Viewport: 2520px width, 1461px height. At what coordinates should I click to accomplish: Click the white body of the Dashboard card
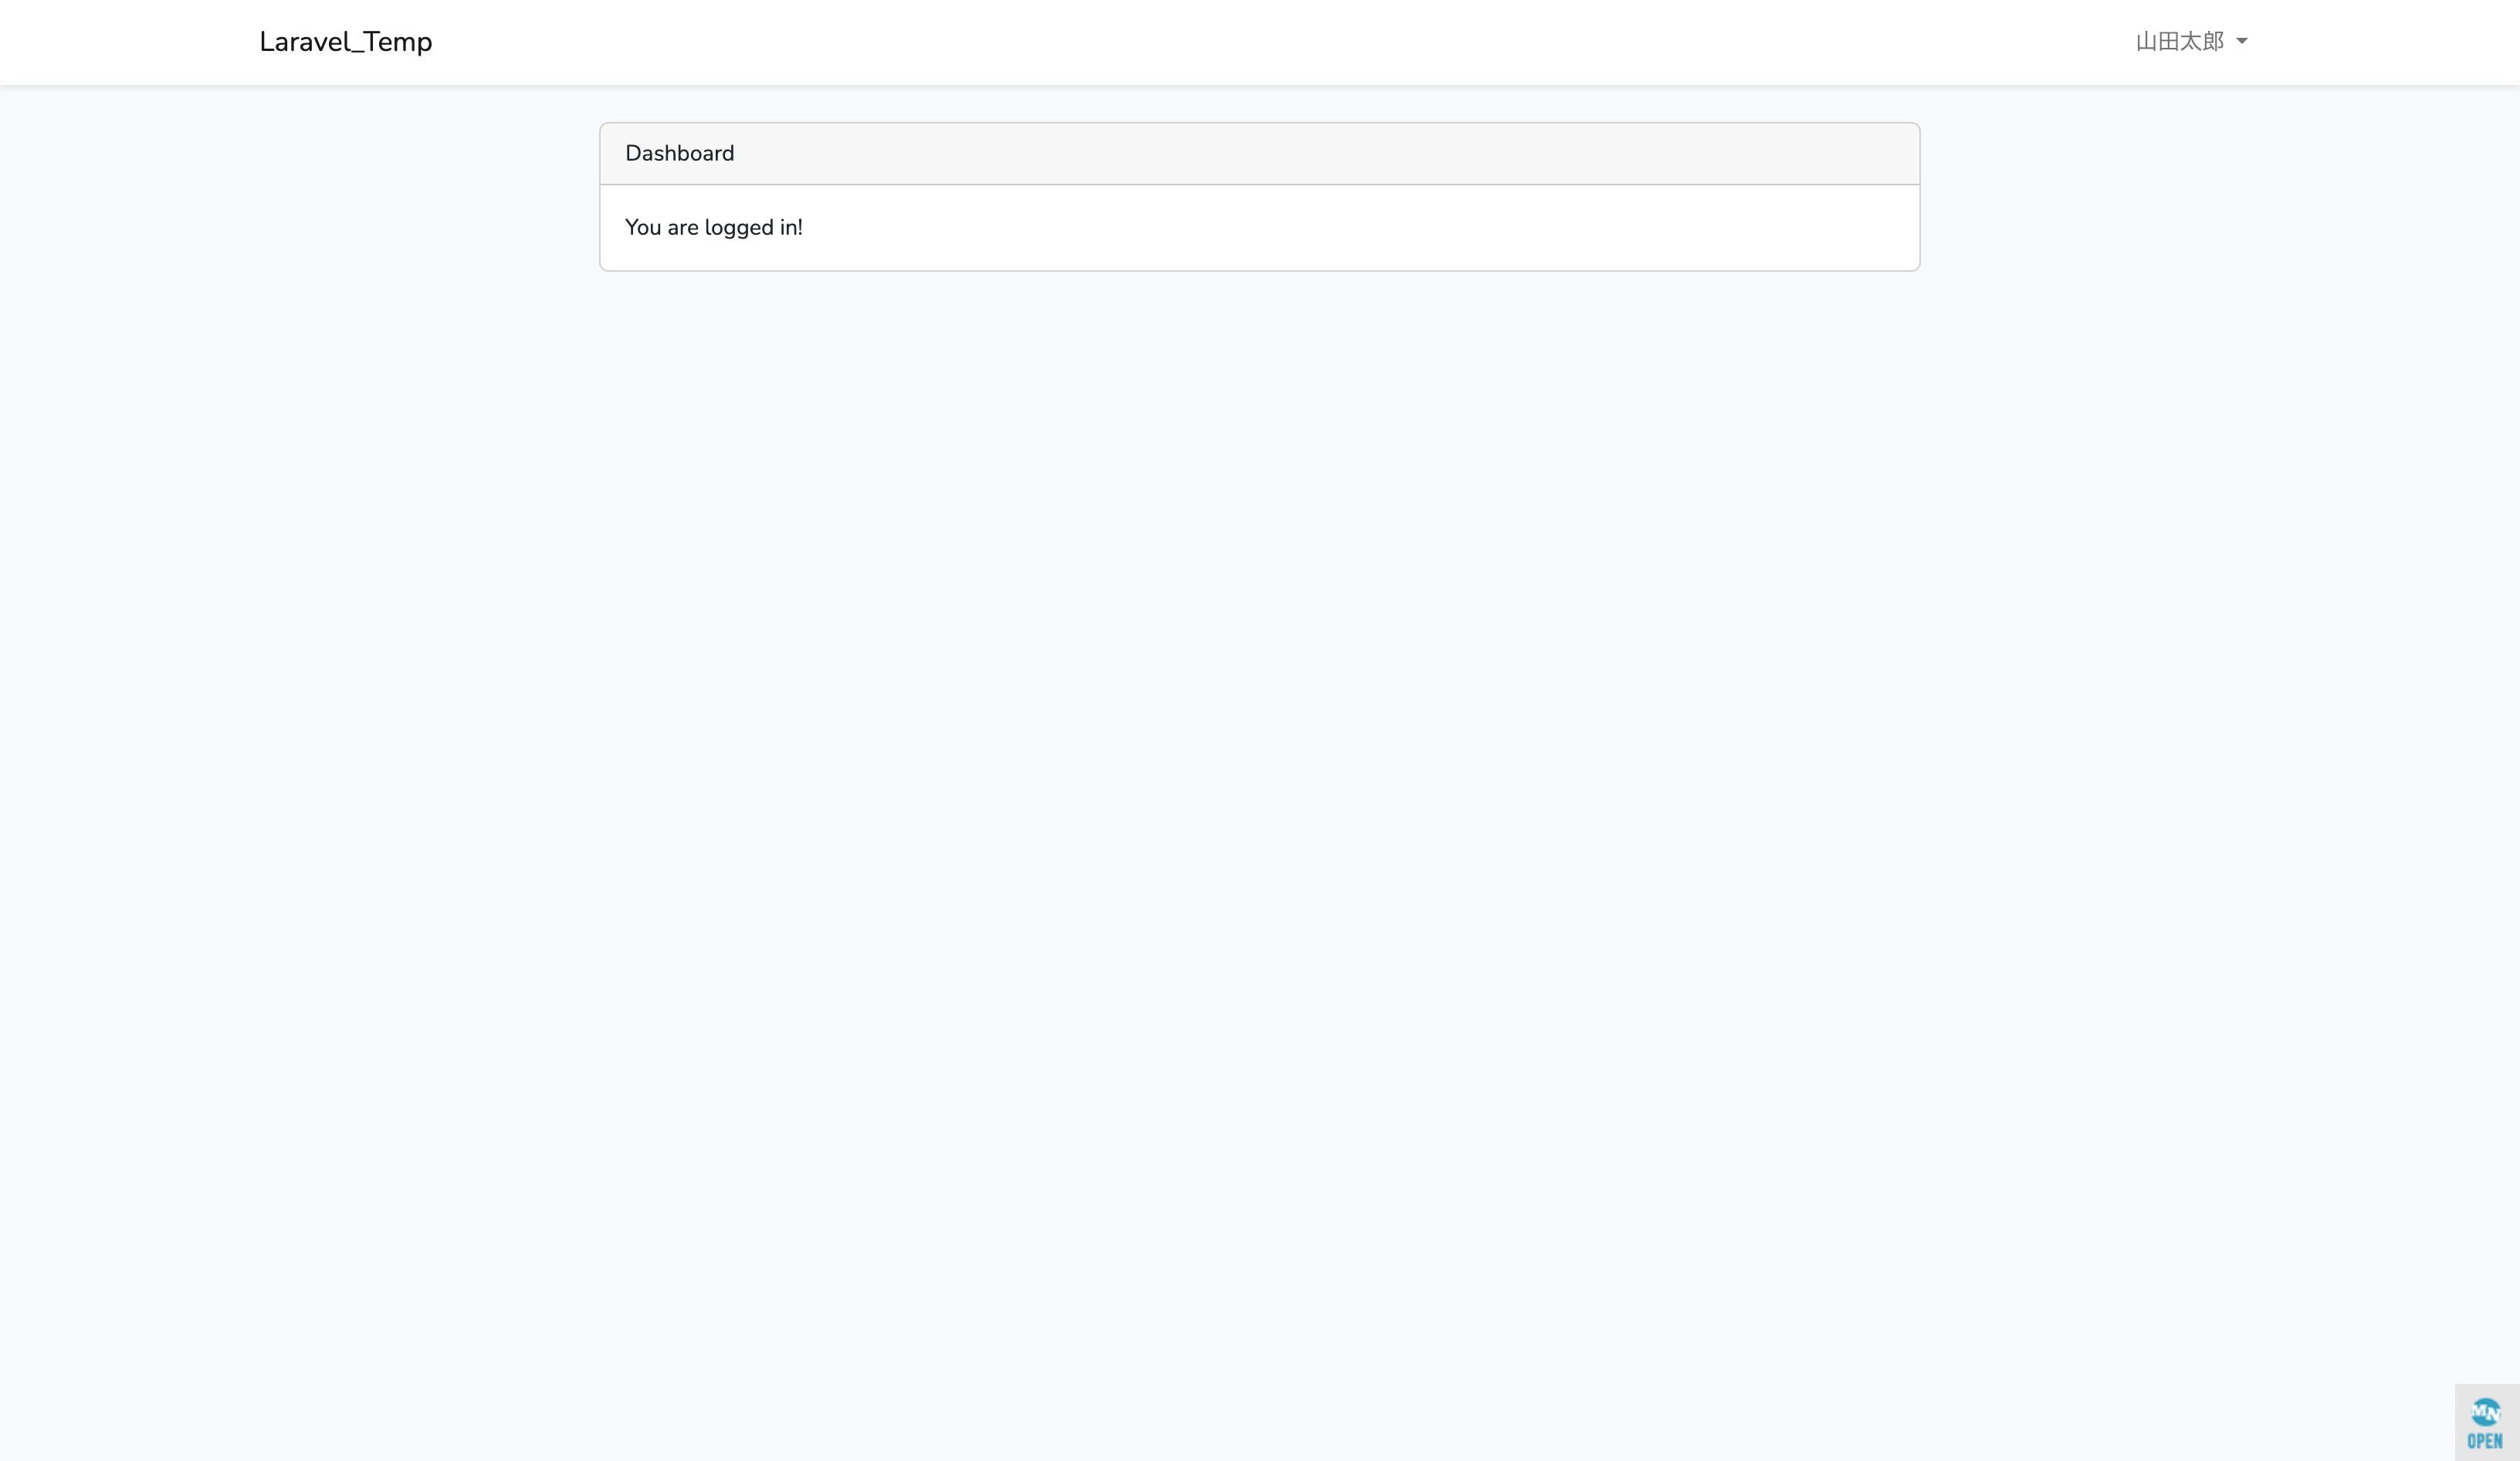pos(1259,227)
